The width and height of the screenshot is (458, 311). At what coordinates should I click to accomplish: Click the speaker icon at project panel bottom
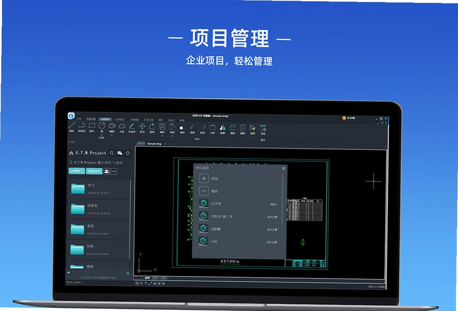click(x=69, y=273)
